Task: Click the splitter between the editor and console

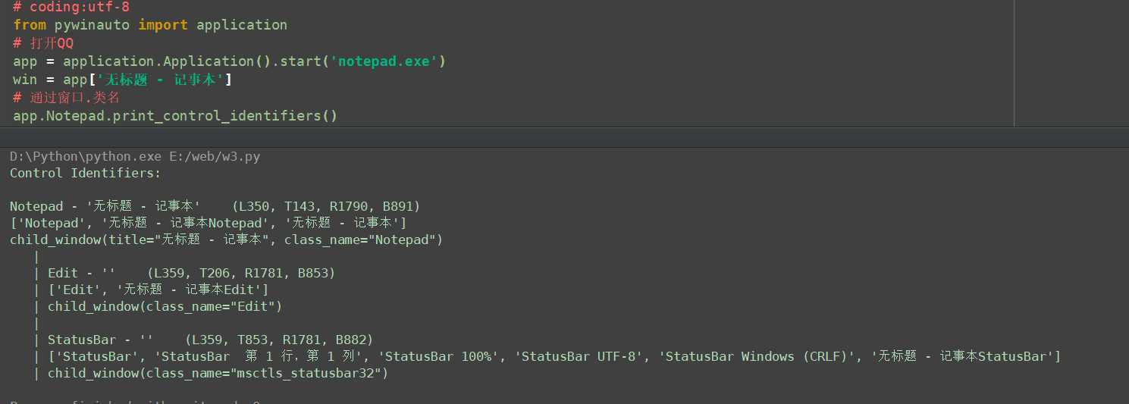Action: [564, 137]
